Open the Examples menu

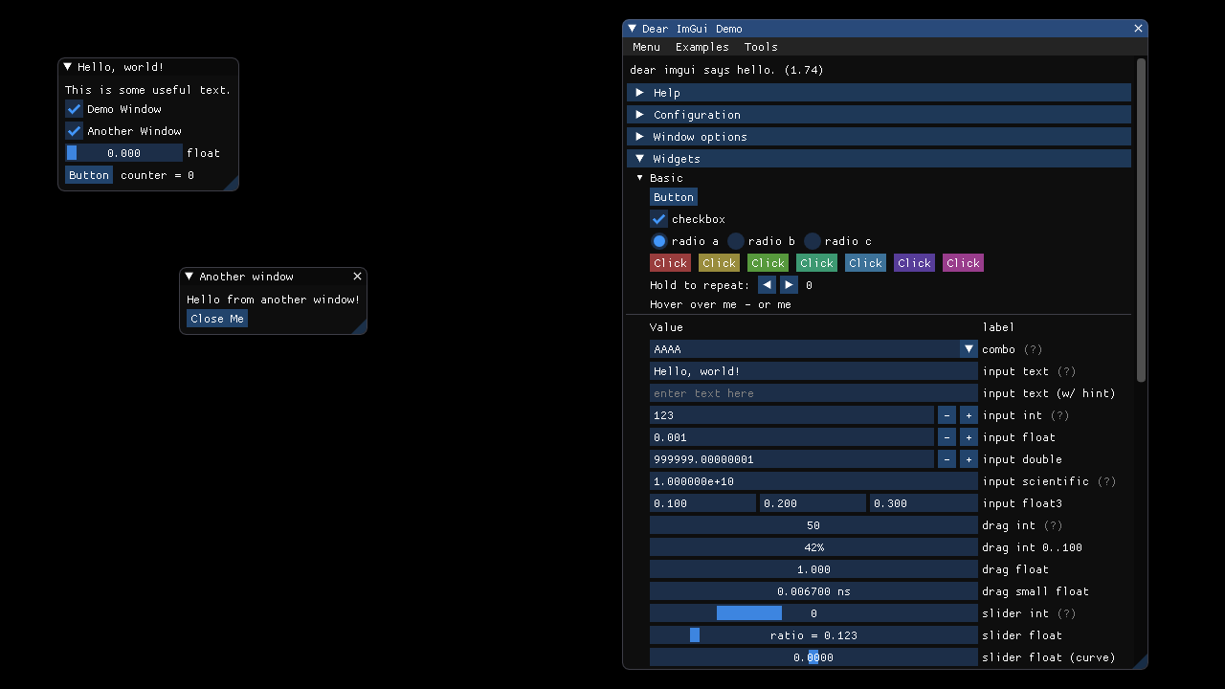702,47
